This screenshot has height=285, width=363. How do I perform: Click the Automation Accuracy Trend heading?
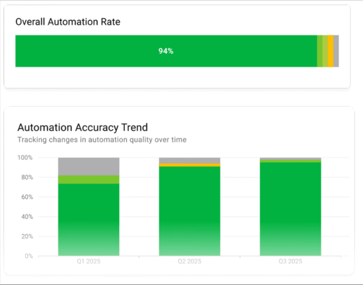[82, 127]
